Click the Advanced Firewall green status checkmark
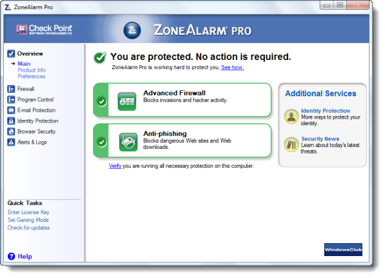This screenshot has height=278, width=385. point(101,101)
